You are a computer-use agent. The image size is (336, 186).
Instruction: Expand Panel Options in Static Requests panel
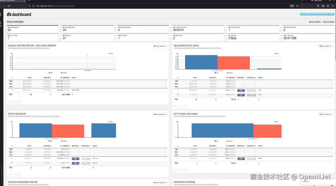tap(160, 114)
